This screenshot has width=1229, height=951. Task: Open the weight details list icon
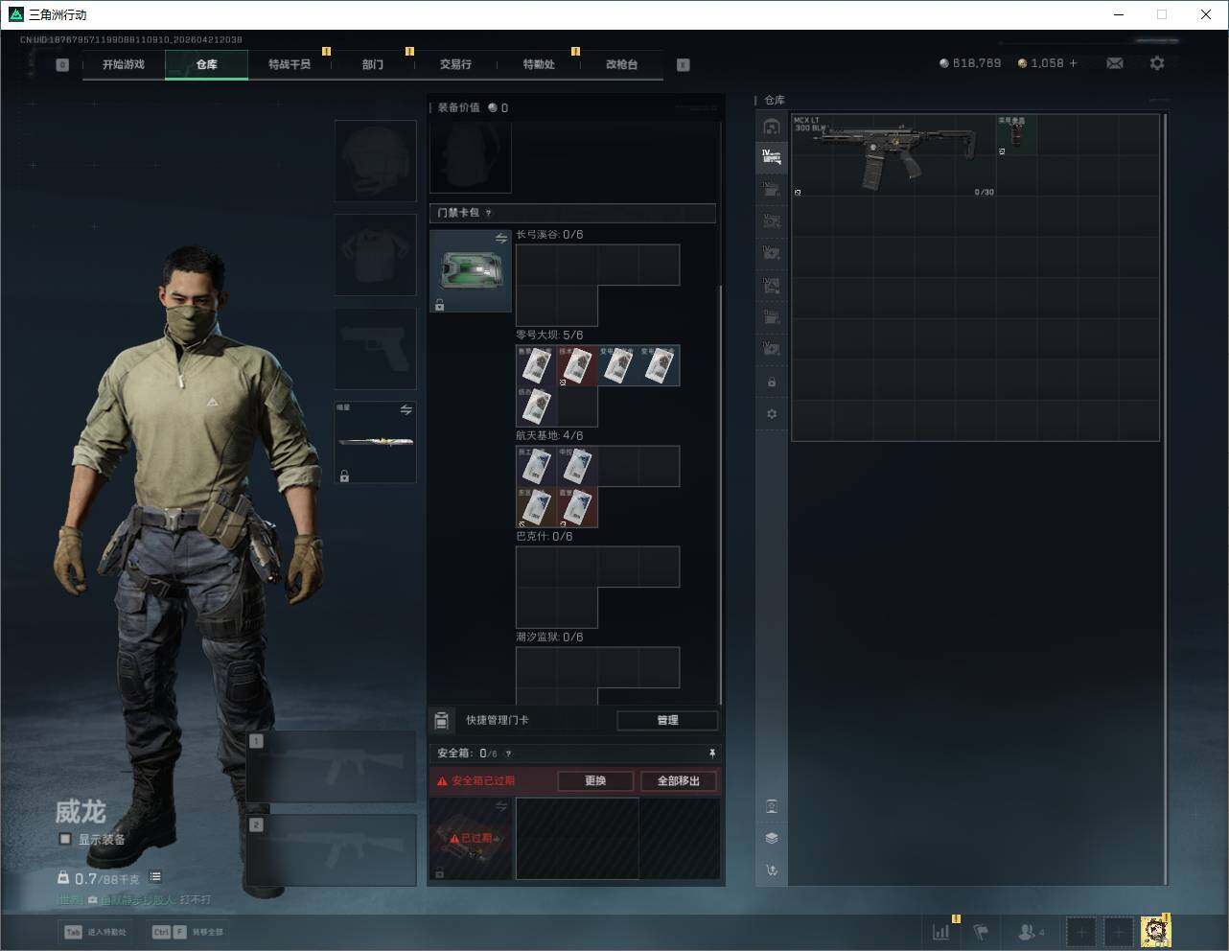[x=155, y=877]
